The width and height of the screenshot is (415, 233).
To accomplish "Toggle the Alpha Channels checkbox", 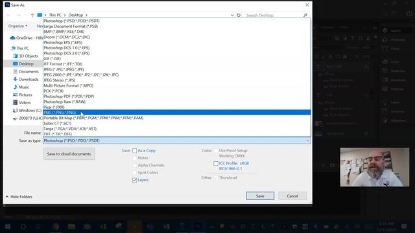I will pos(134,165).
